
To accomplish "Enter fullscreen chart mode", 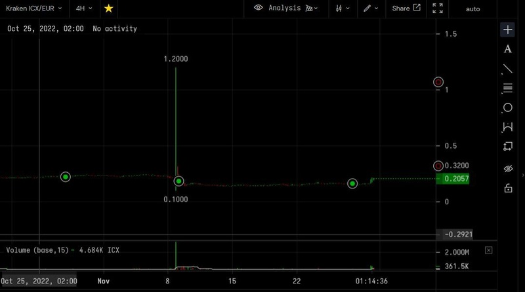I will [438, 9].
